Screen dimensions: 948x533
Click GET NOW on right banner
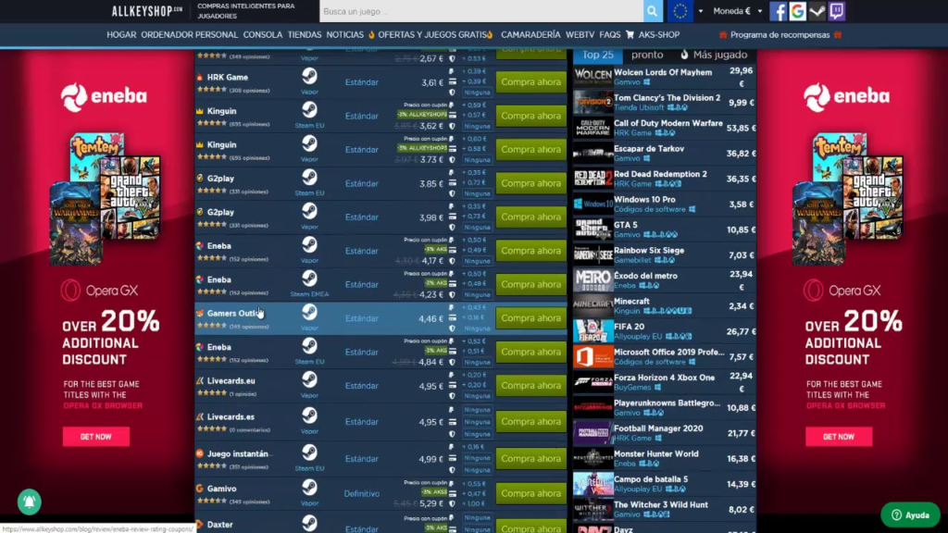pyautogui.click(x=838, y=437)
